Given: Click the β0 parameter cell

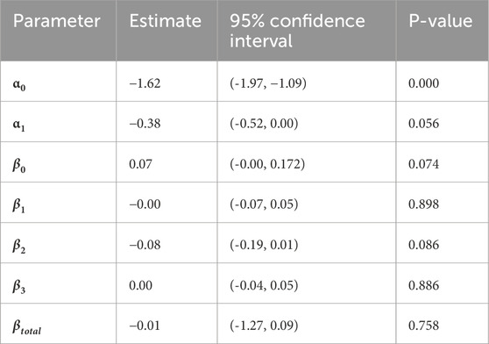Looking at the screenshot, I should [x=19, y=165].
